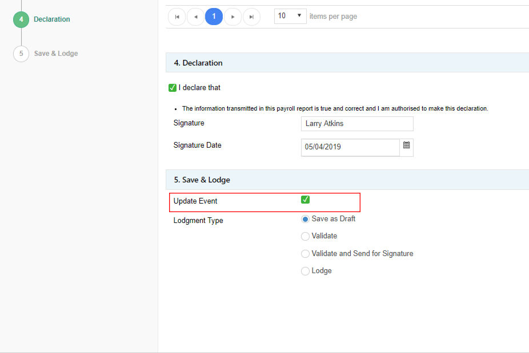This screenshot has width=529, height=353.
Task: Select Validate and Send for Signature
Action: coord(305,254)
